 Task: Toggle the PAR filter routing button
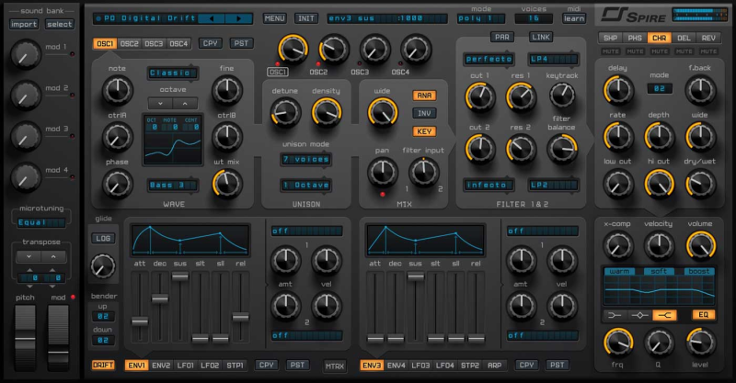coord(501,37)
